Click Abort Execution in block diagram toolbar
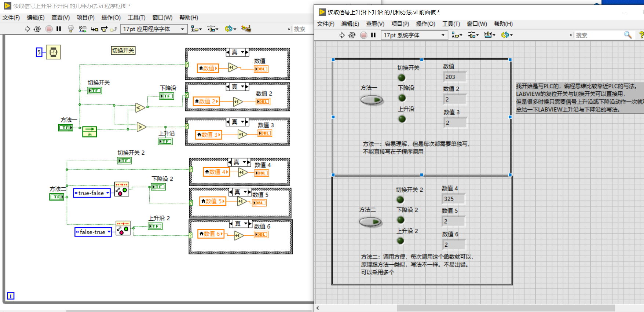 pyautogui.click(x=49, y=29)
